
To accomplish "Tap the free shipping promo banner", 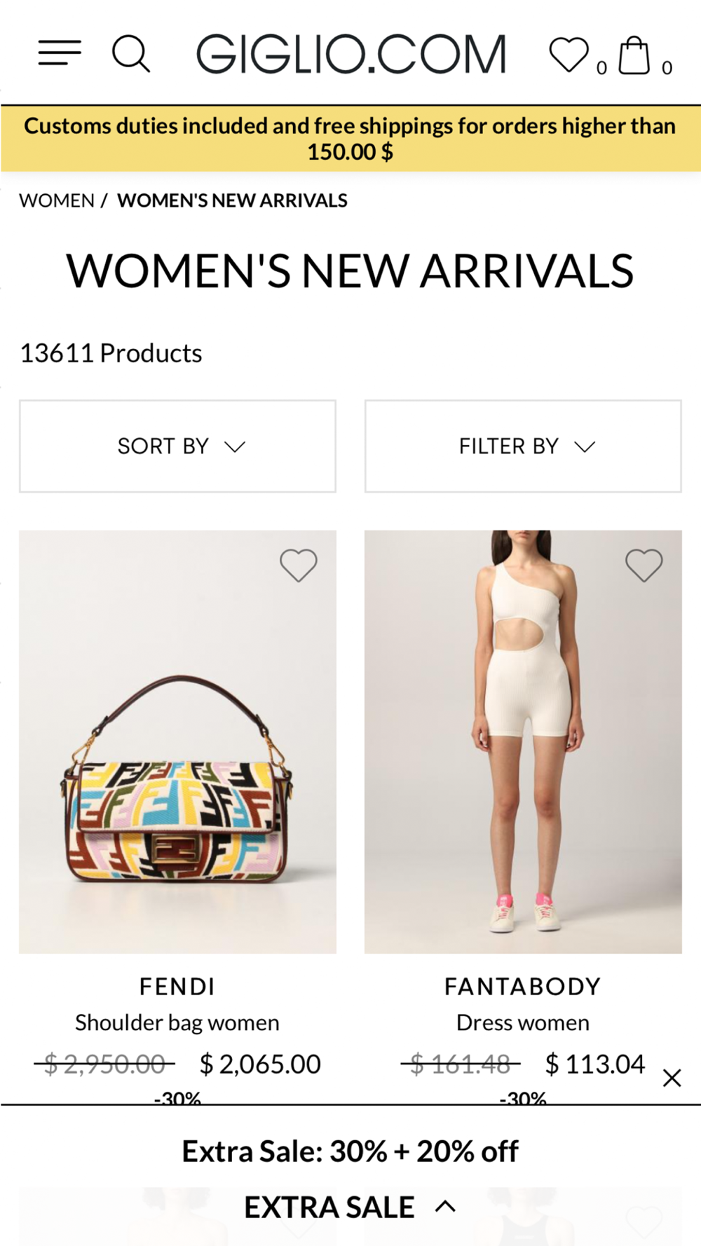I will (350, 138).
